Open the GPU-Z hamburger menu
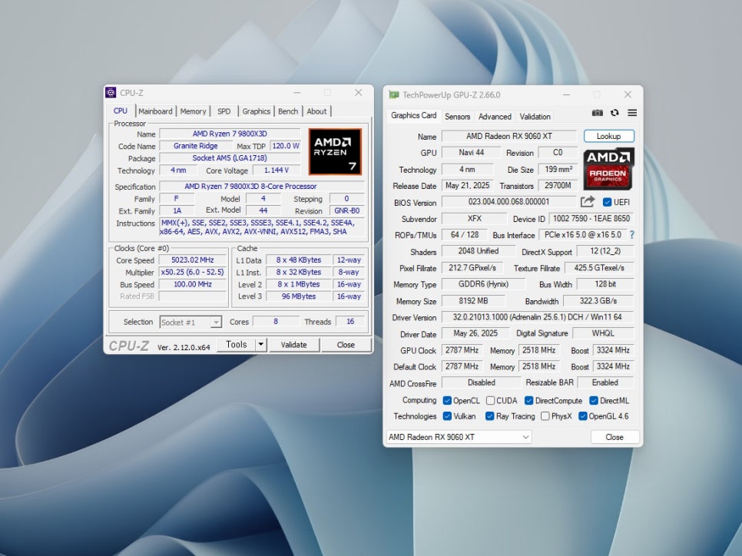The width and height of the screenshot is (742, 556). (632, 113)
